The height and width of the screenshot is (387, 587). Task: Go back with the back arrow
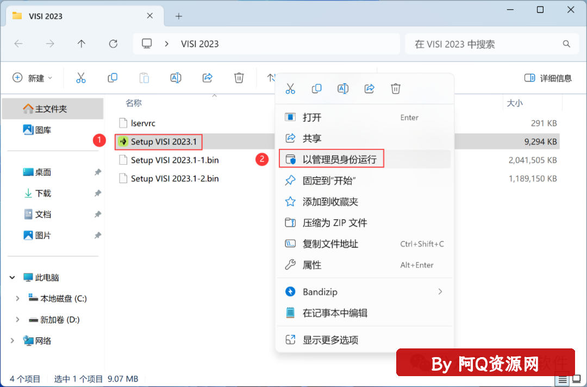coord(18,44)
